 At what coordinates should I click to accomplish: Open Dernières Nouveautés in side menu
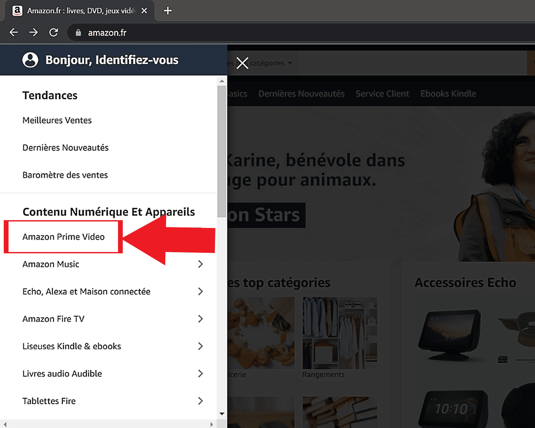pyautogui.click(x=66, y=148)
